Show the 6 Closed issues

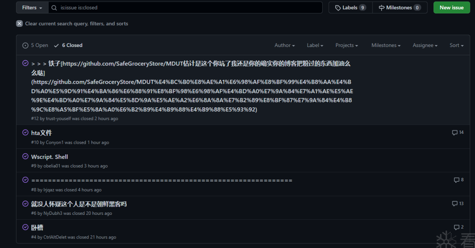(x=68, y=45)
